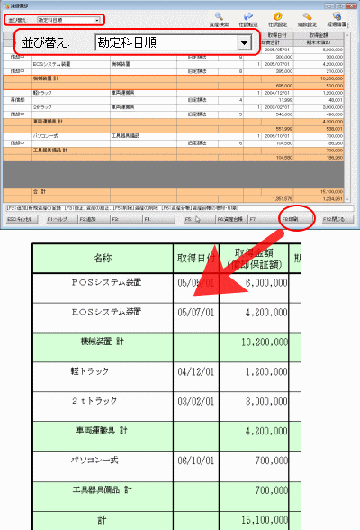The height and width of the screenshot is (530, 360).
Task: Click the 取得日付 column header in the grid
Action: click(277, 35)
